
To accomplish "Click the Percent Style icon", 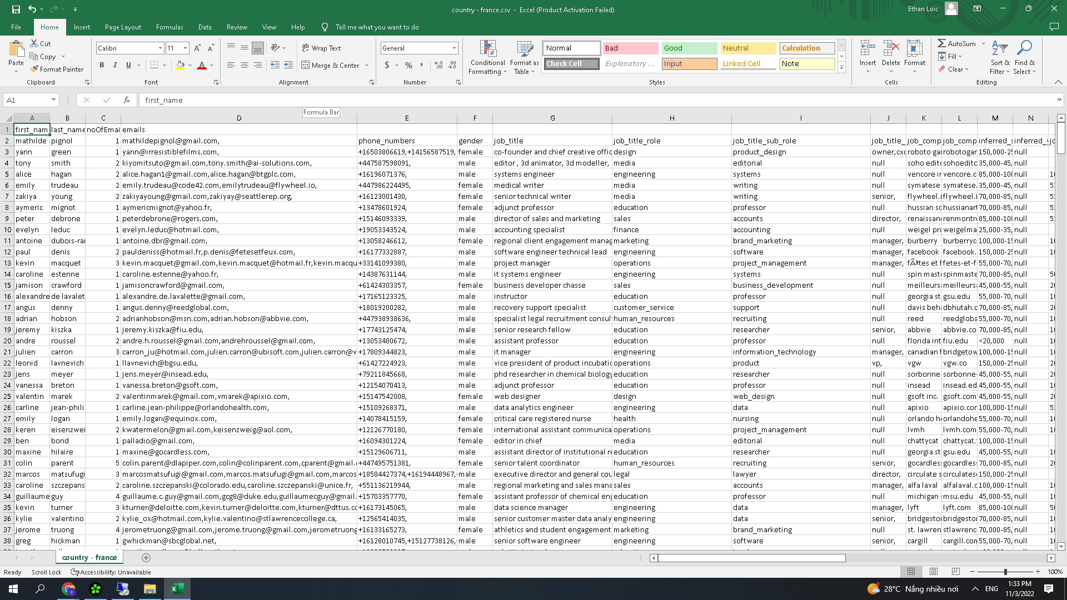I will click(x=409, y=65).
